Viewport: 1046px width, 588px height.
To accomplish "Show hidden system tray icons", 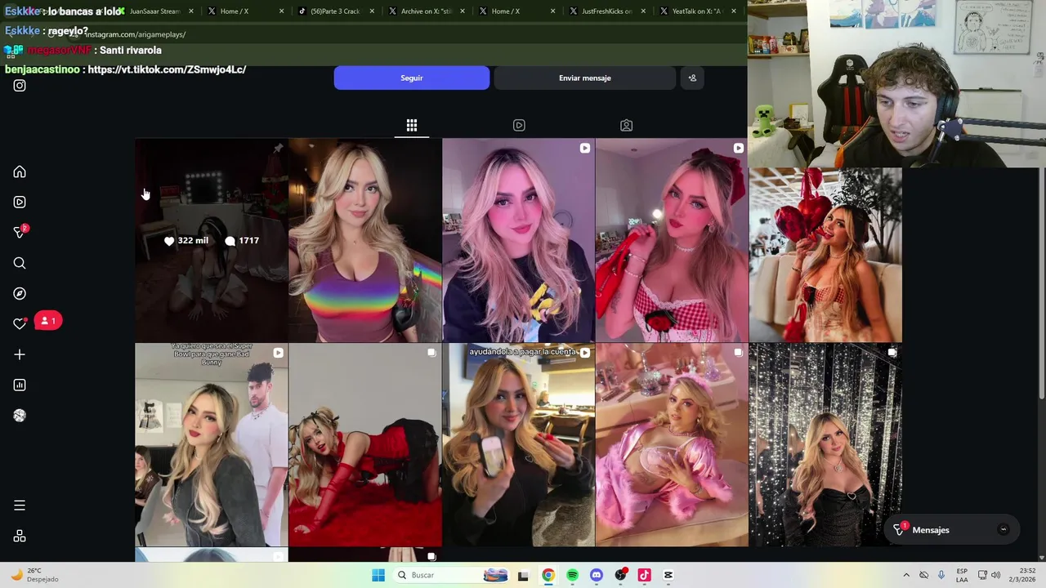I will click(x=905, y=575).
